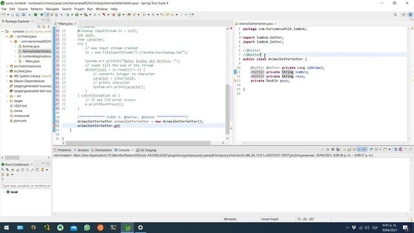The image size is (414, 233).
Task: Click Smart Insert status bar entry
Action: (270, 219)
